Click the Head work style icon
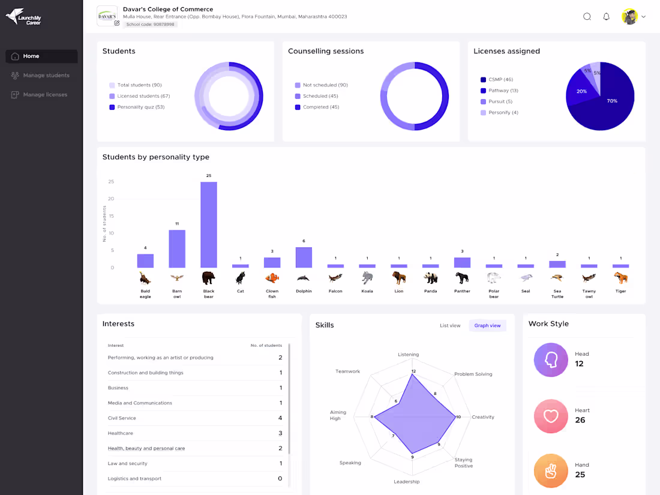Image resolution: width=660 pixels, height=495 pixels. [x=550, y=359]
